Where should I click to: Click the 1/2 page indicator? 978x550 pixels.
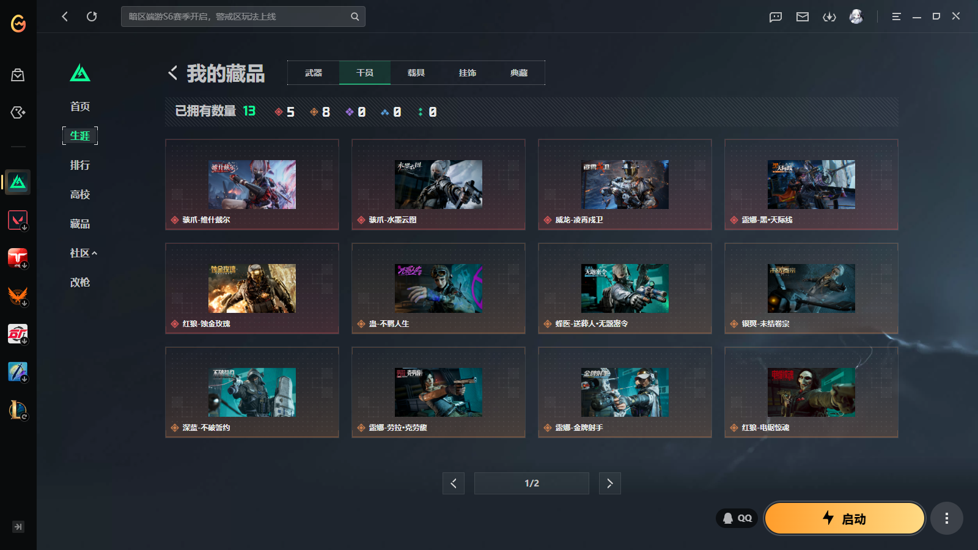532,483
